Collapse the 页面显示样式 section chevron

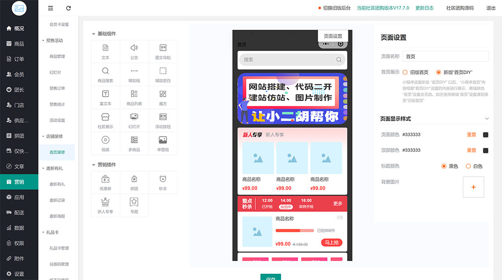point(487,119)
